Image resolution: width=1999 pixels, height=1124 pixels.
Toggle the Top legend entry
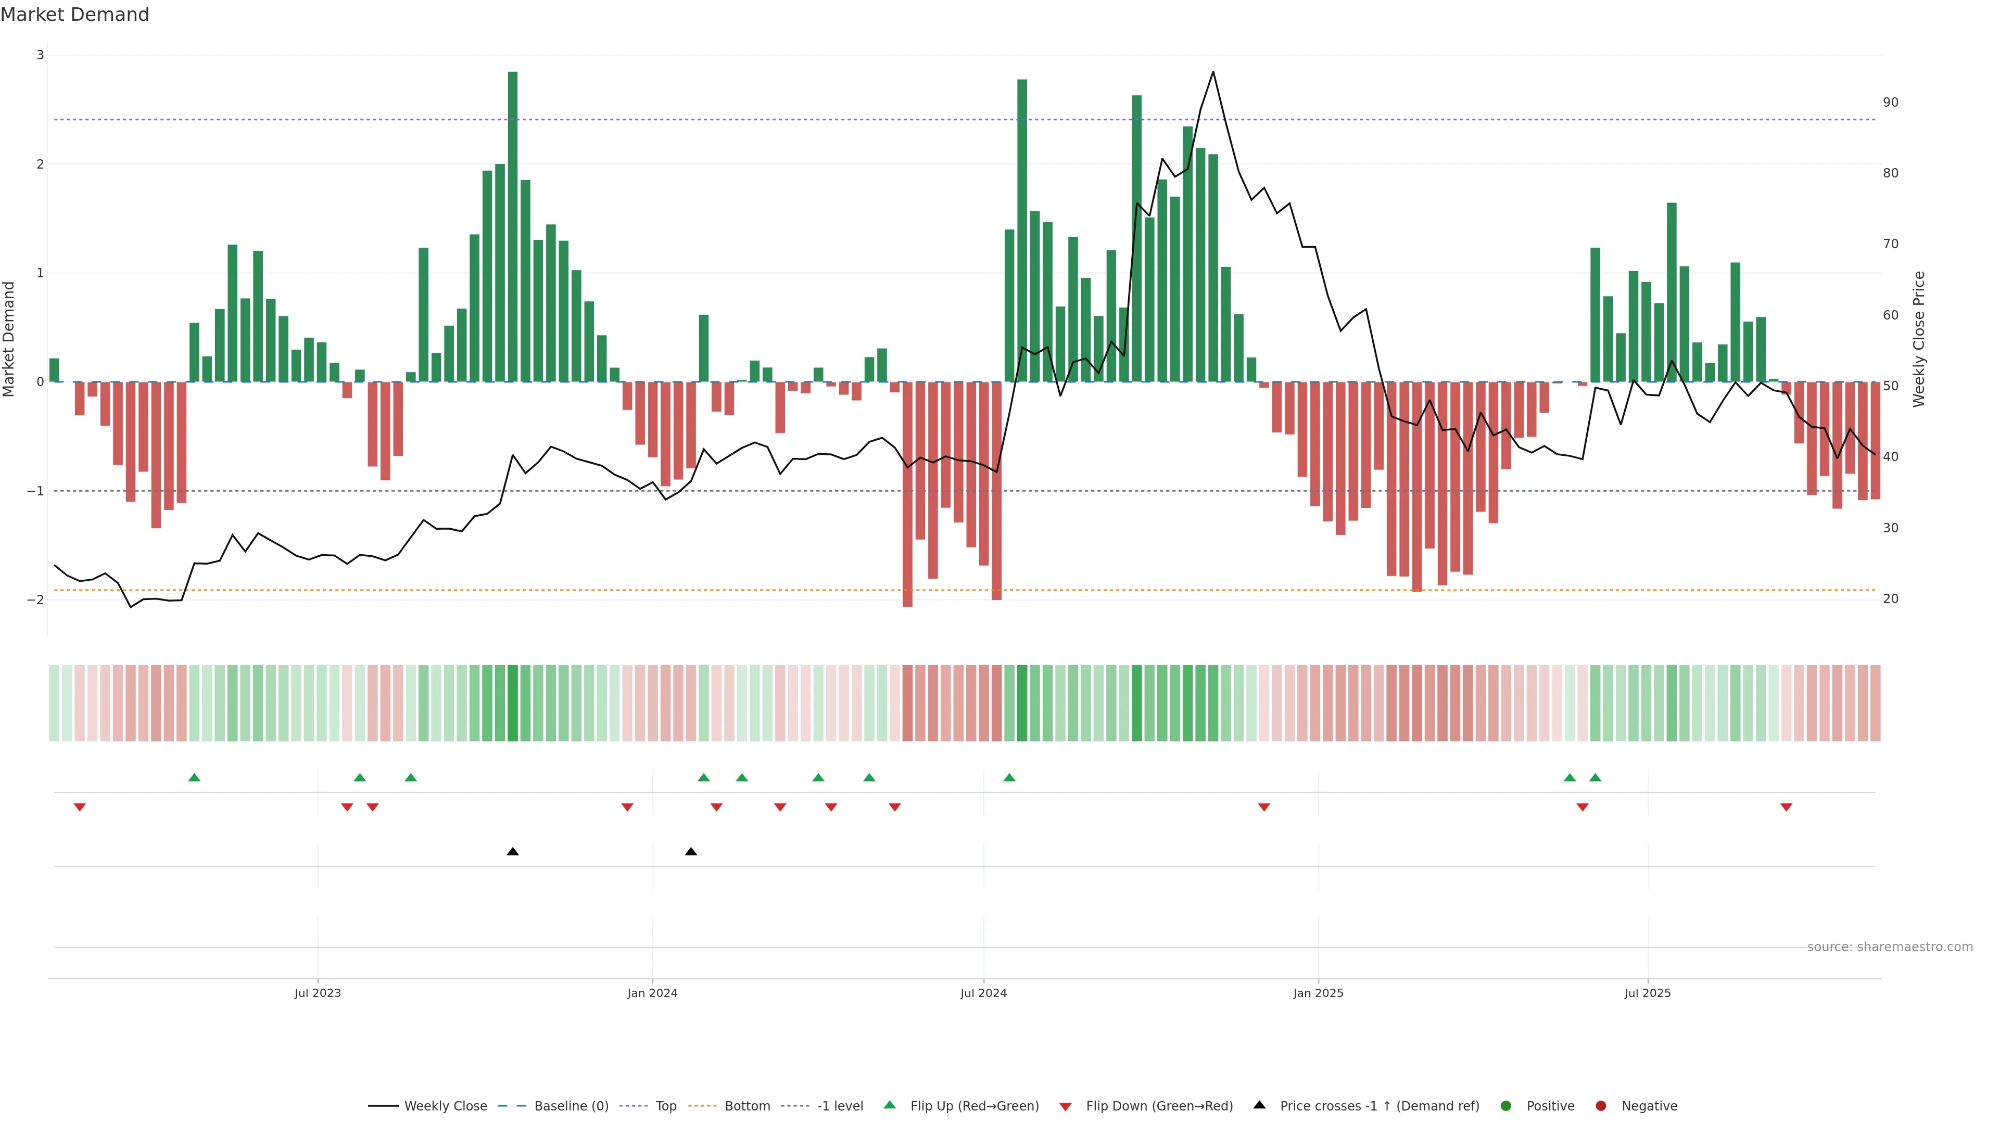(665, 1105)
